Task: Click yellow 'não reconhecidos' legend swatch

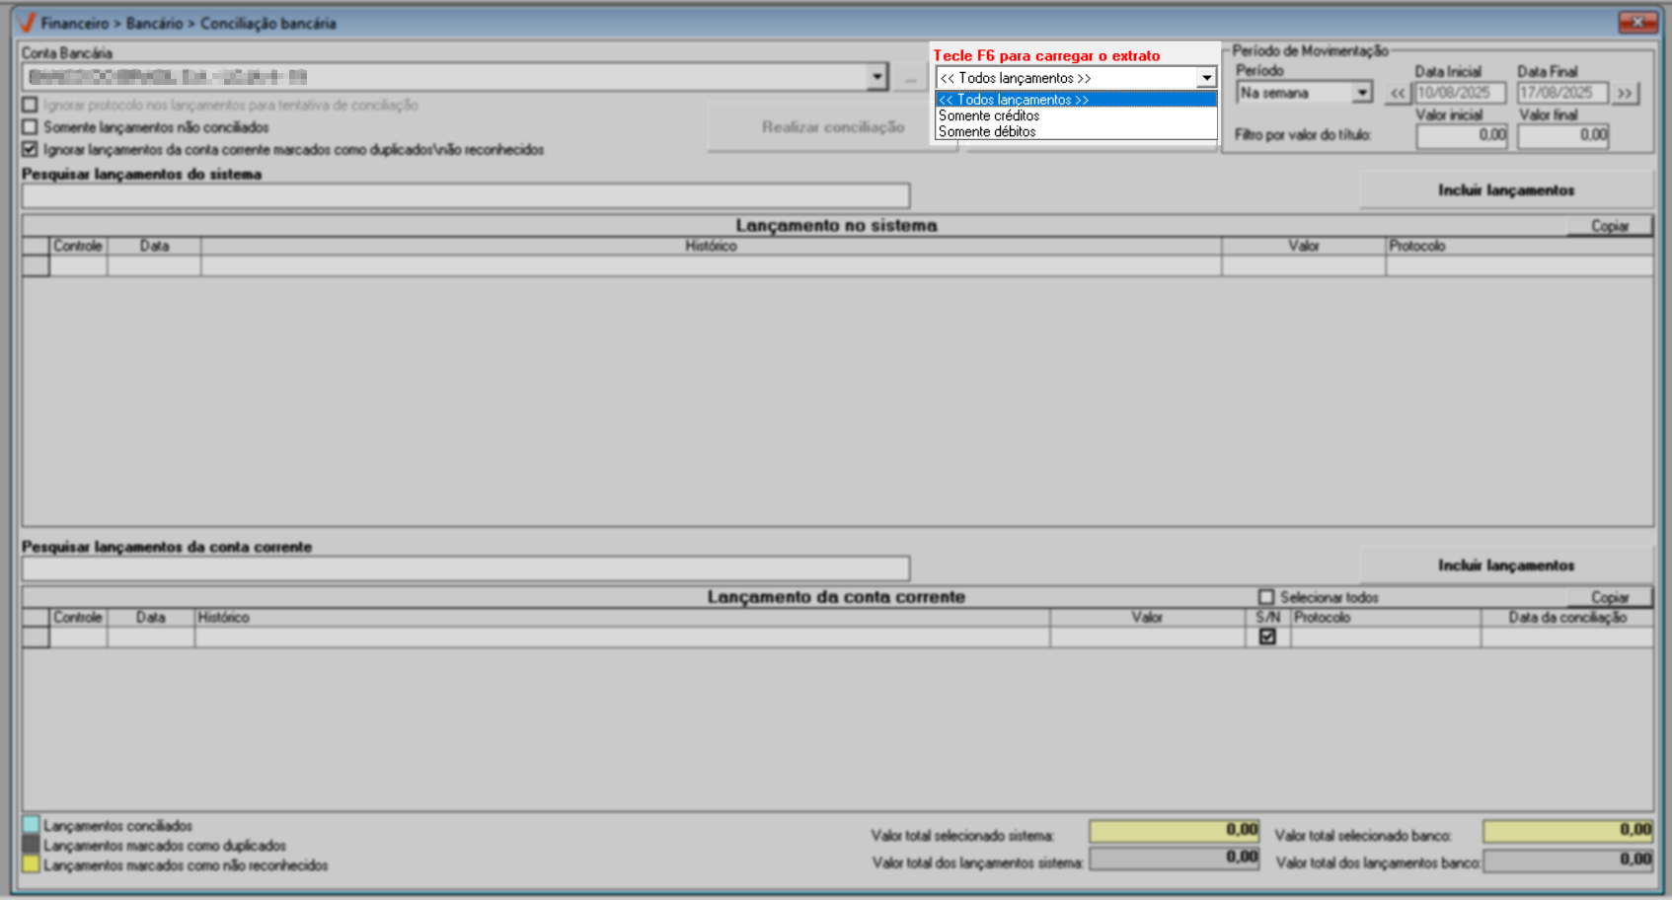Action: coord(31,864)
